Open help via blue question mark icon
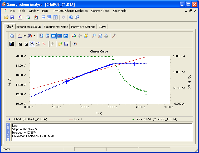199x153 pixels. (x=71, y=17)
